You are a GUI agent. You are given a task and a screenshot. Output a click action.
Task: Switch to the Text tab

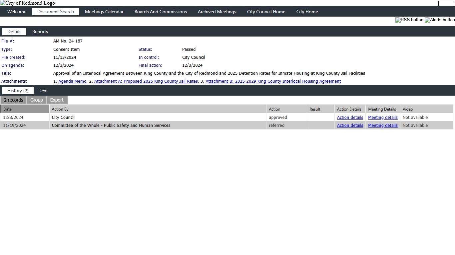click(44, 91)
